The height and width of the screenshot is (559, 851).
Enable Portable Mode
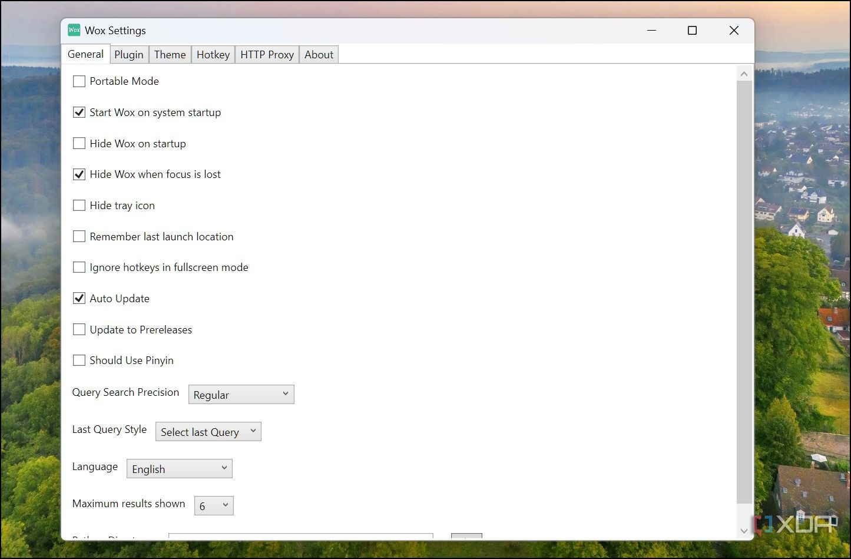pyautogui.click(x=79, y=81)
